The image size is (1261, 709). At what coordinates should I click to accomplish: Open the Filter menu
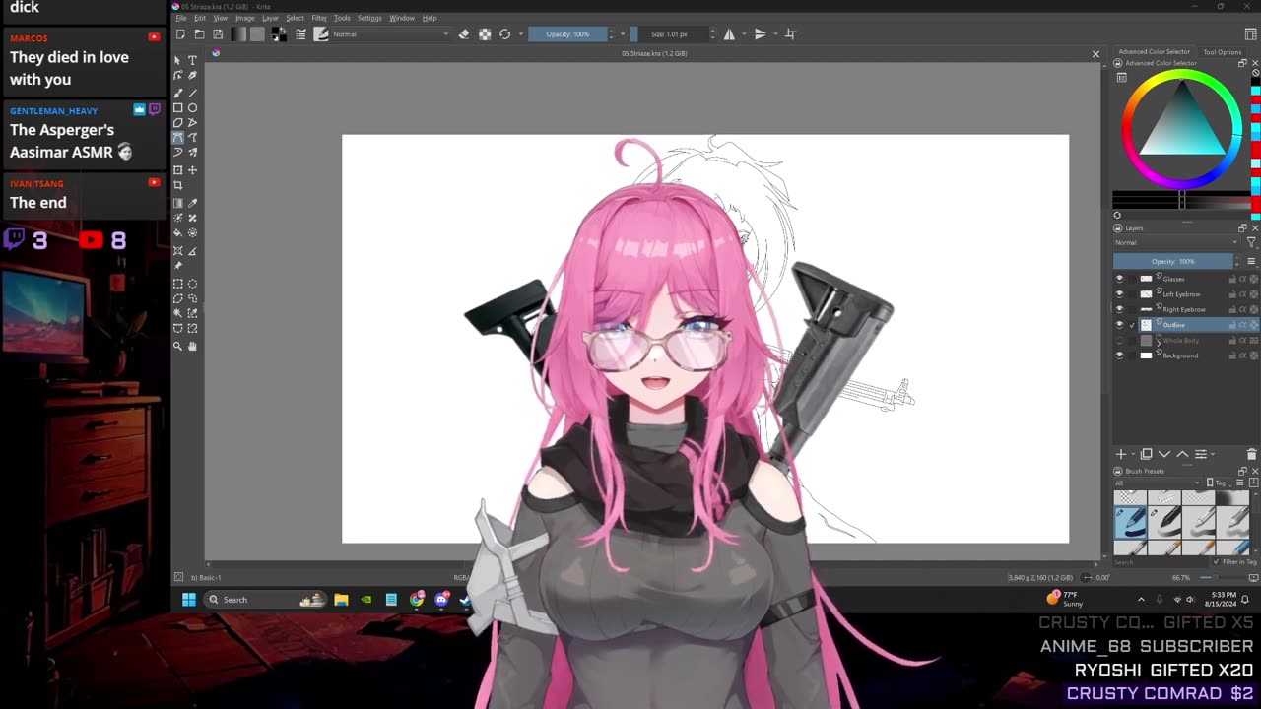click(x=319, y=18)
